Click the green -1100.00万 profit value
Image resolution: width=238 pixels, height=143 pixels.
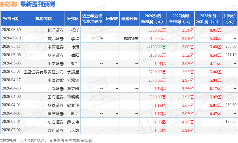coord(156,47)
